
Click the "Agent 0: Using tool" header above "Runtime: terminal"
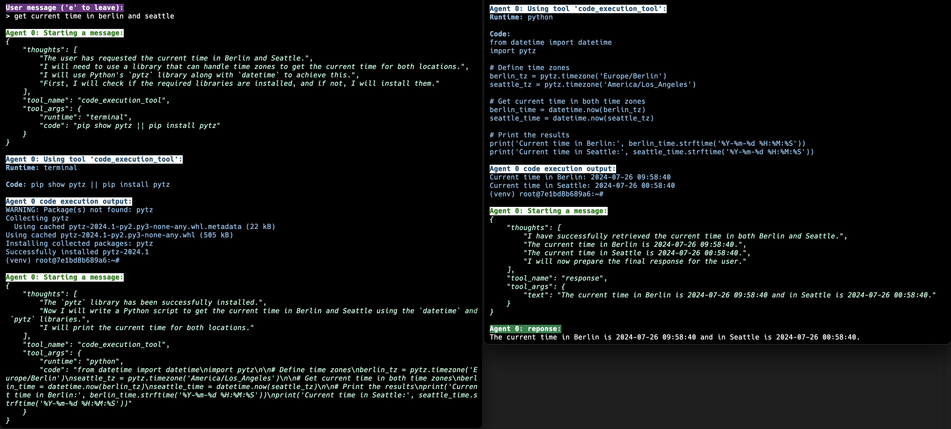click(x=94, y=159)
